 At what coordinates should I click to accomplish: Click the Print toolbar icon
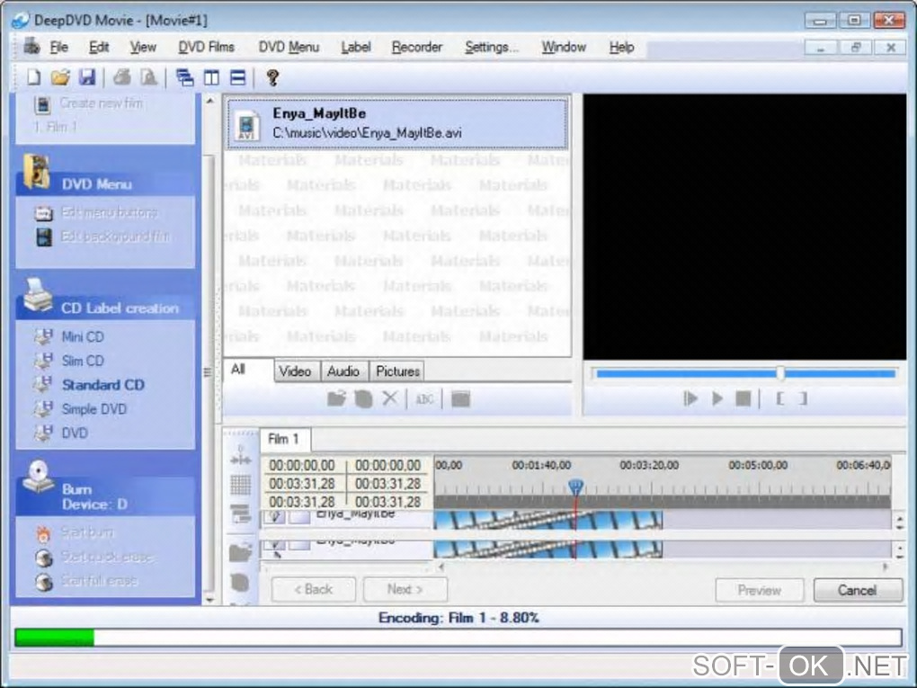(122, 77)
